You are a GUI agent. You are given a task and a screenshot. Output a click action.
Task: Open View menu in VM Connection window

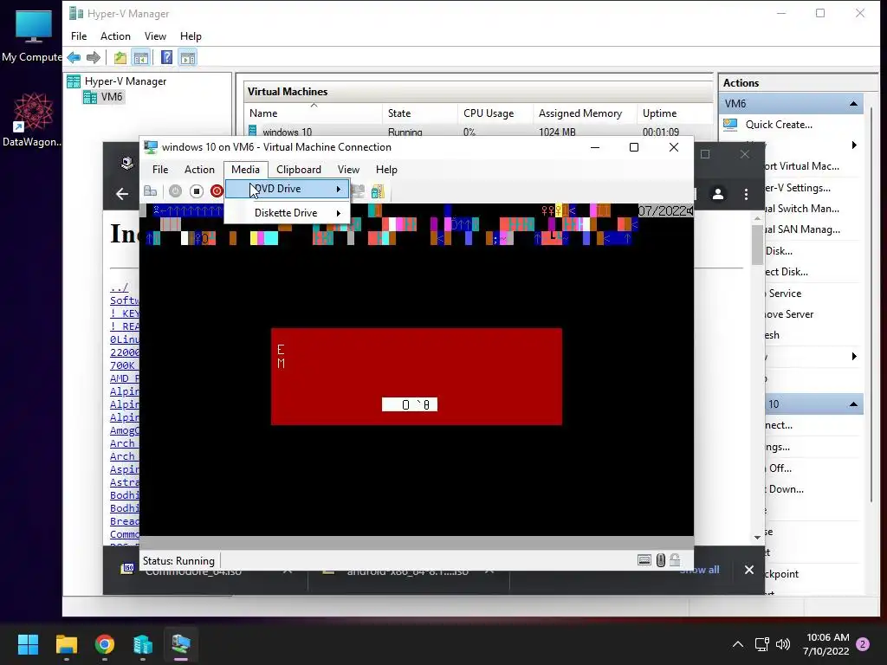pyautogui.click(x=348, y=170)
